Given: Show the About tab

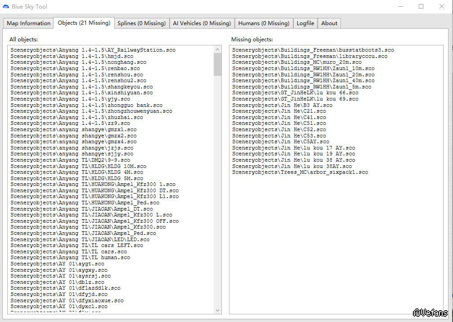Looking at the screenshot, I should tap(329, 23).
